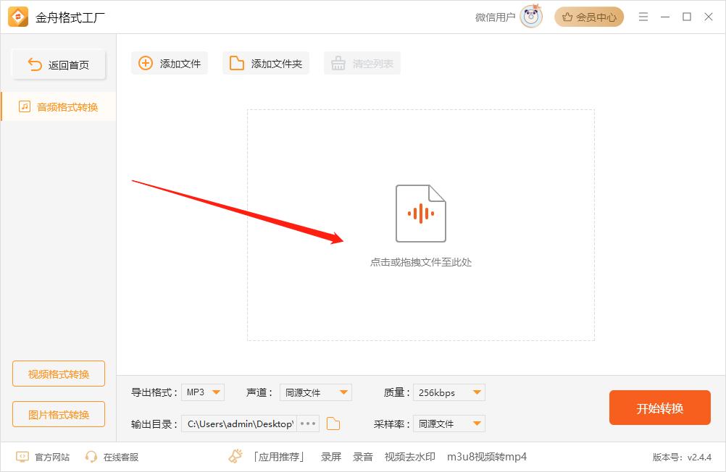
Task: Click the Clear List trash icon
Action: tap(338, 63)
